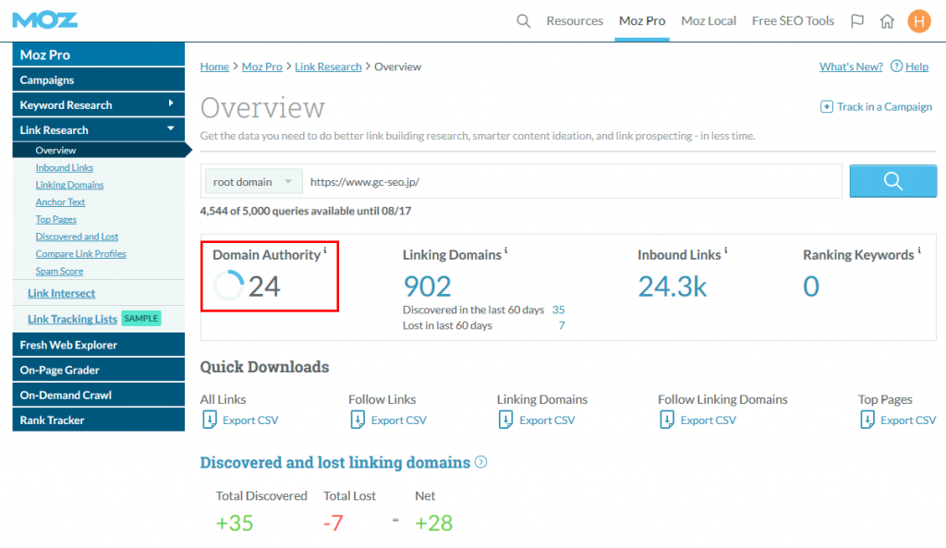Click the All Links download icon
Image resolution: width=946 pixels, height=548 pixels.
click(210, 420)
